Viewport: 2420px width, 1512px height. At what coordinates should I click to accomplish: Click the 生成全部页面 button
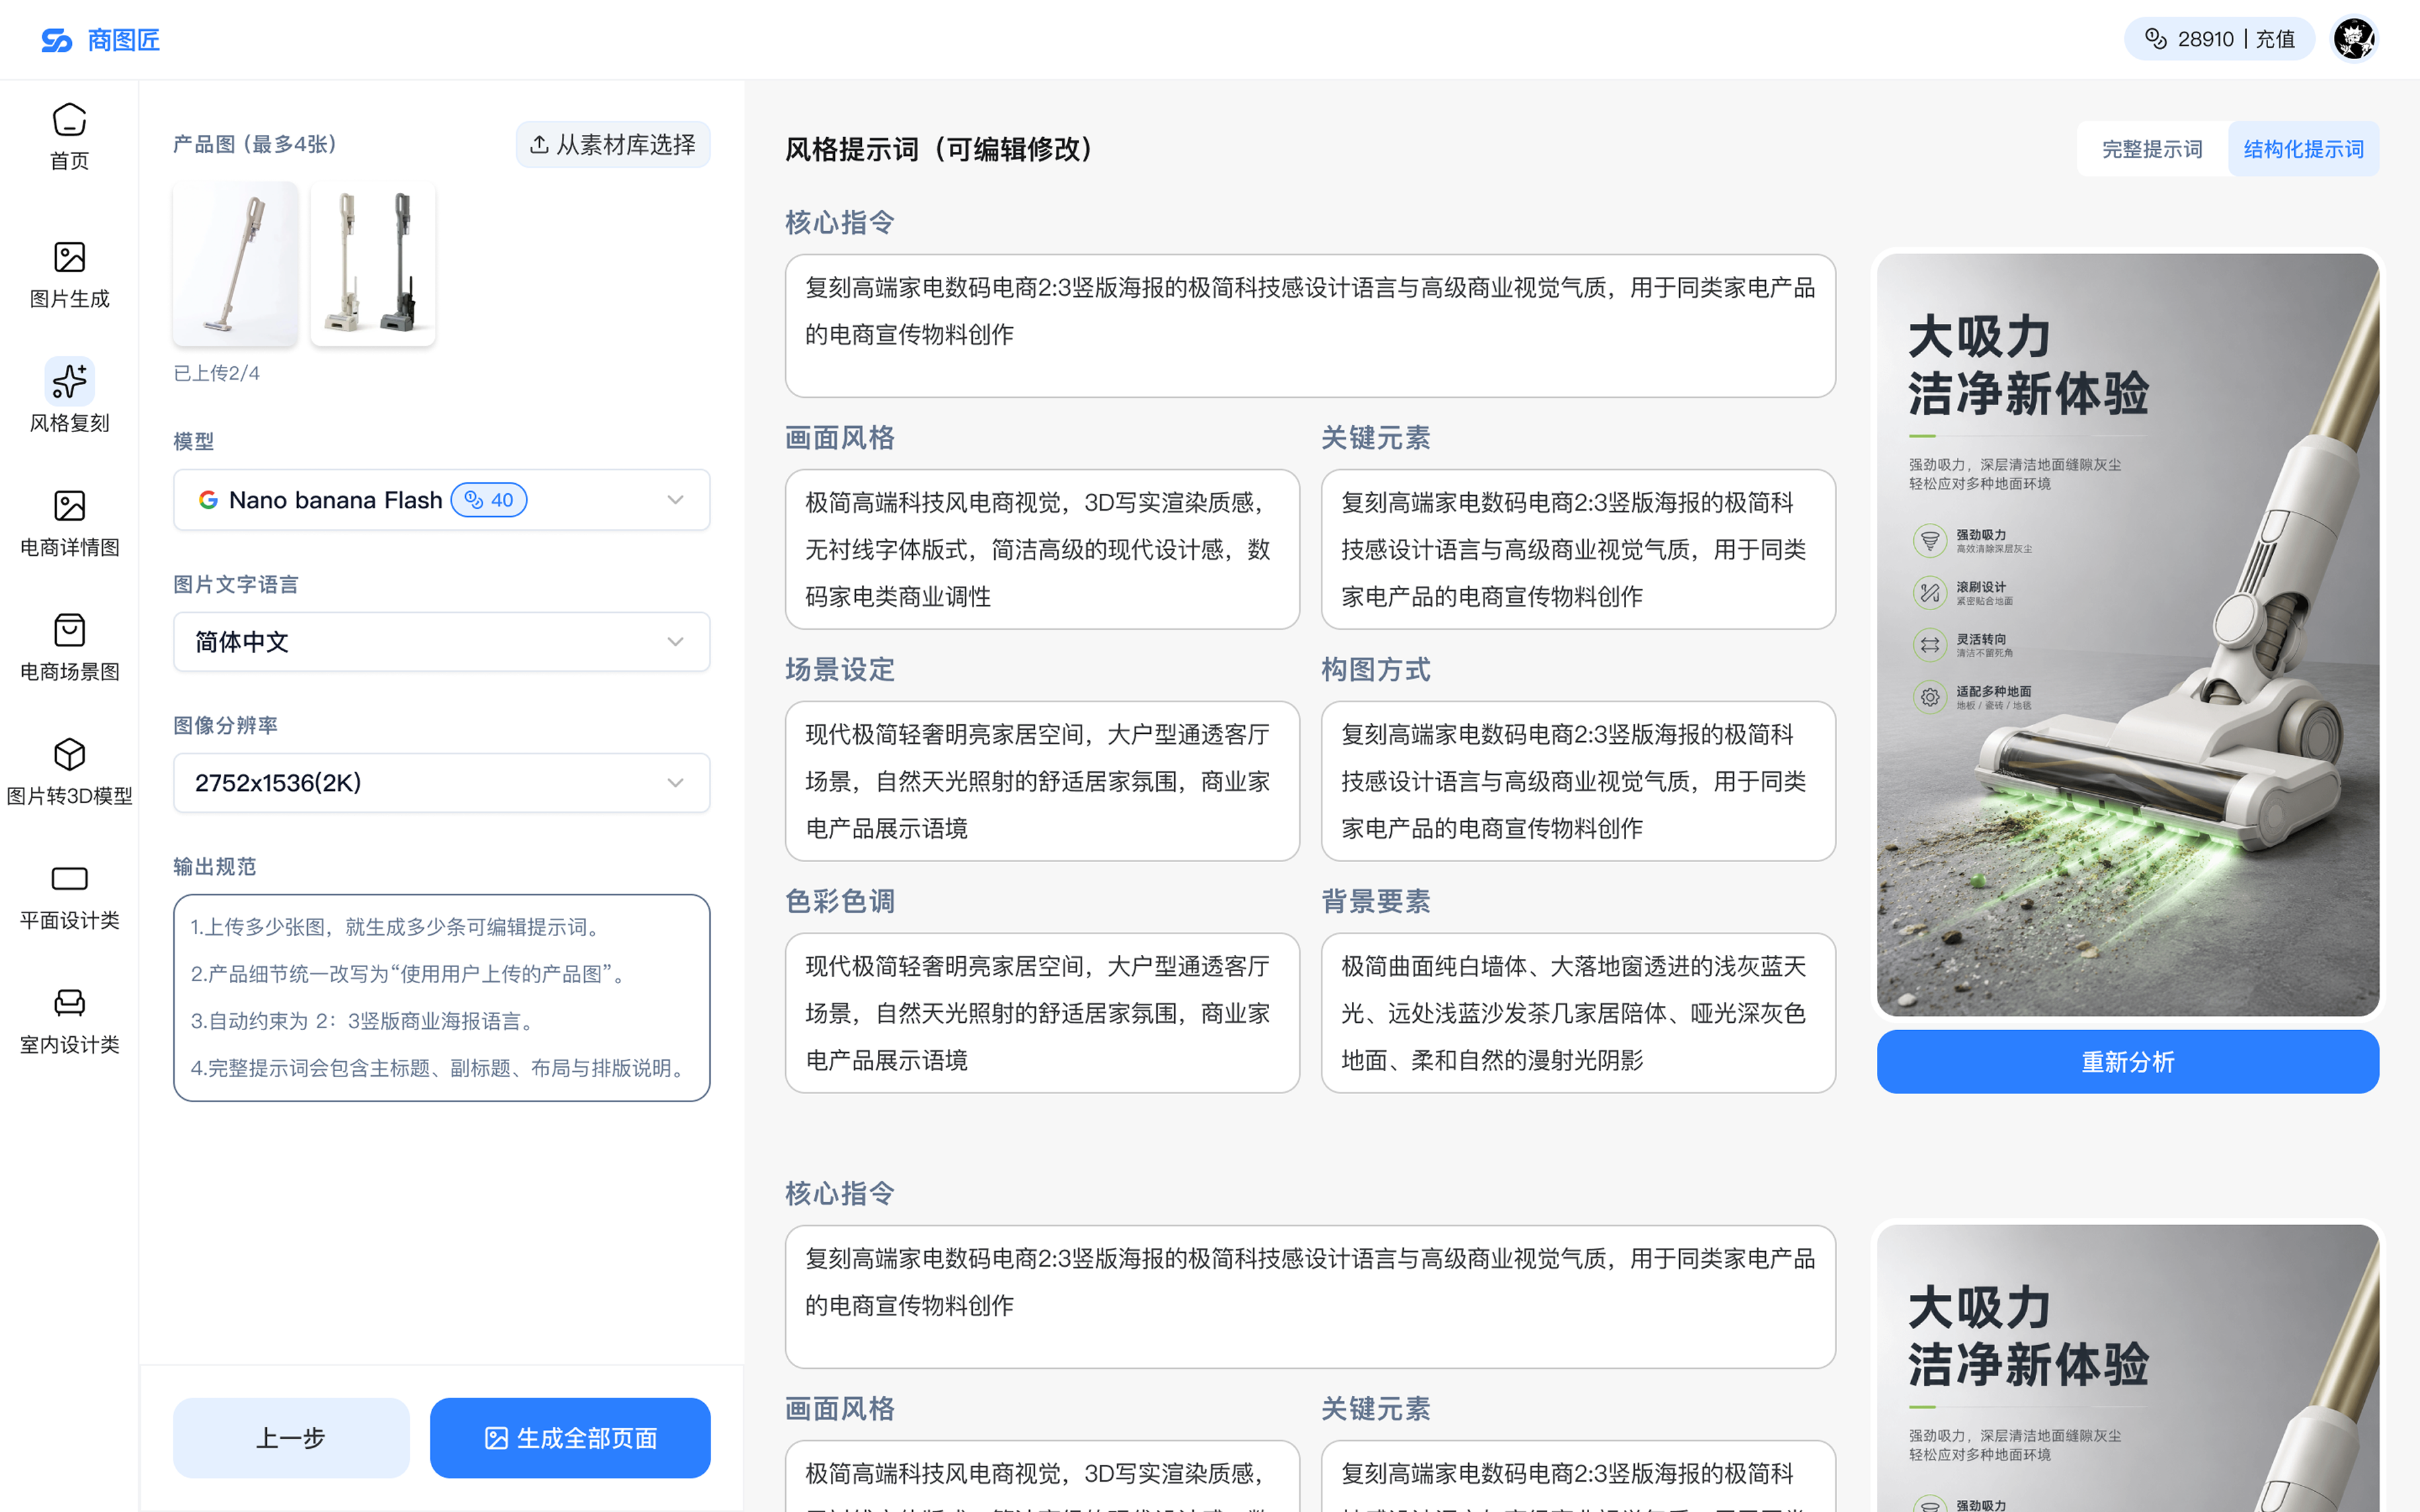tap(570, 1438)
